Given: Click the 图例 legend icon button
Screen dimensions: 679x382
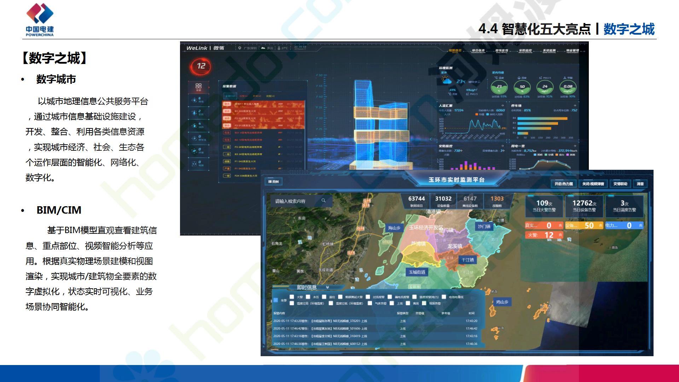Looking at the screenshot, I should click(273, 182).
